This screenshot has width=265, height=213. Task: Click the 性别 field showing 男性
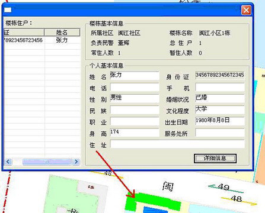[x=135, y=98]
